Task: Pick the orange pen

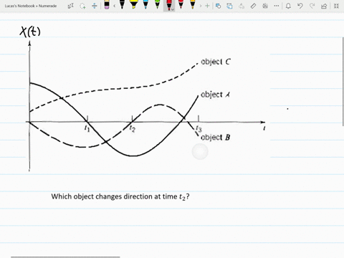Action: click(193, 5)
